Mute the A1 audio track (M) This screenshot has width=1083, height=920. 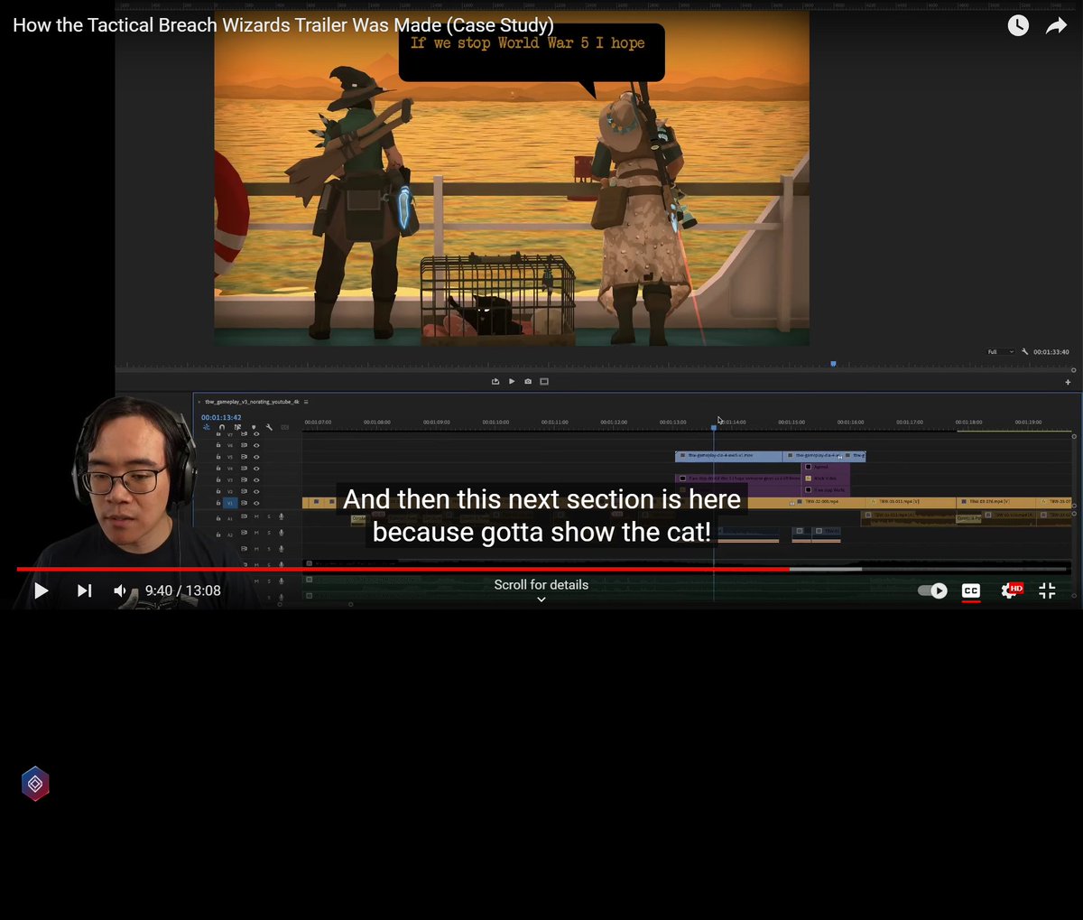click(256, 517)
